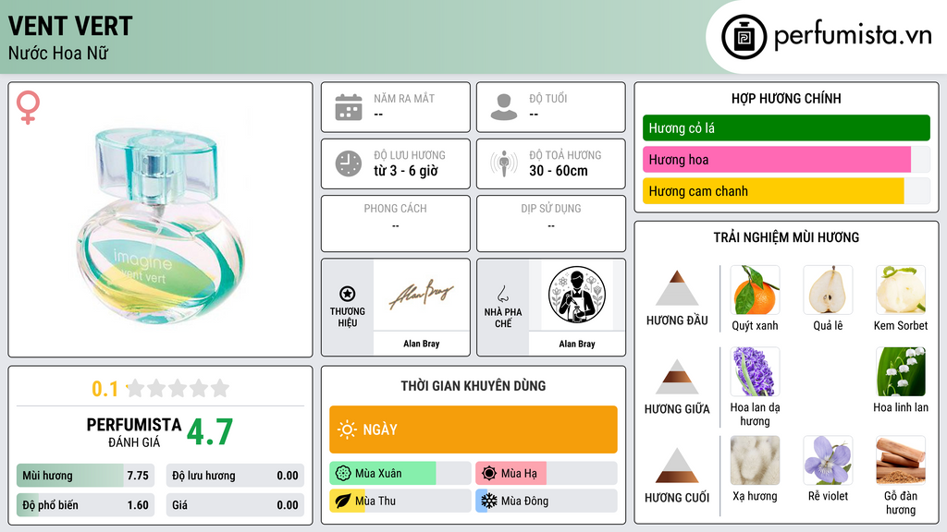Open the Quả lê note image

[x=828, y=290]
